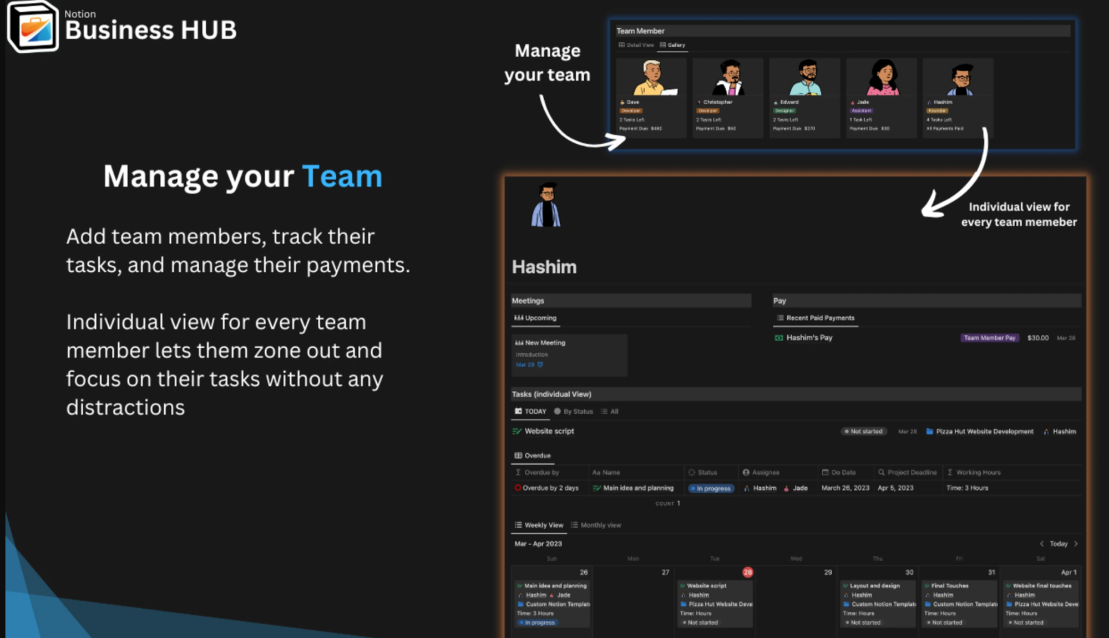
Task: Select the 28 date in the calendar
Action: click(747, 572)
